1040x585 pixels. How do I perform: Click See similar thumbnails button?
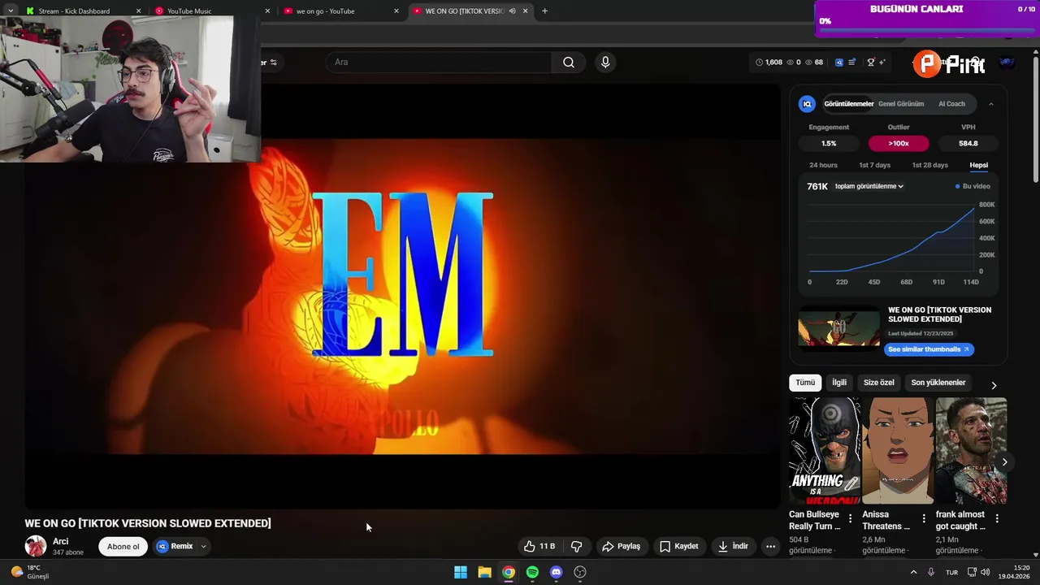tap(929, 349)
